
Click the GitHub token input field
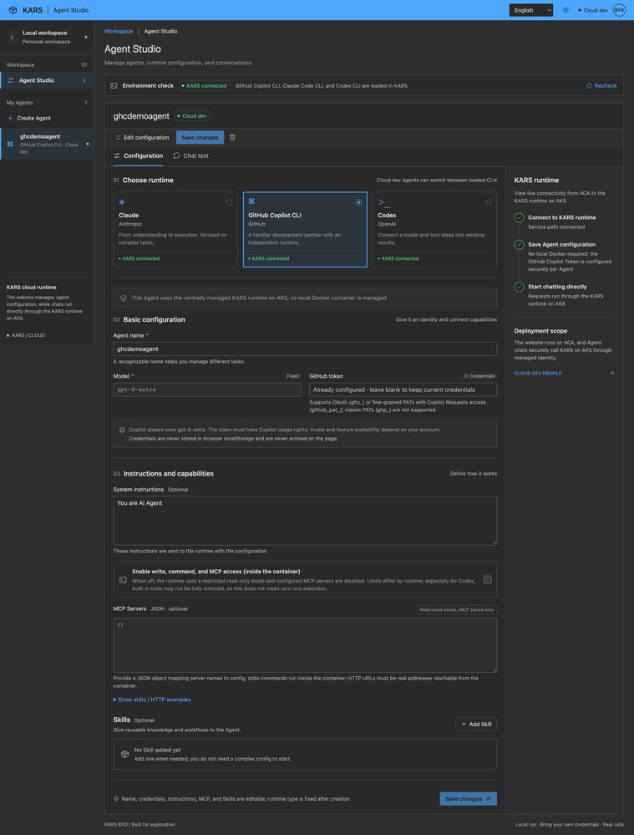pos(403,389)
